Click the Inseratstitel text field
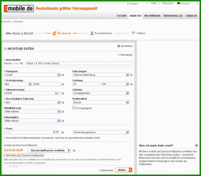The height and width of the screenshot is (176, 201). [79, 63]
